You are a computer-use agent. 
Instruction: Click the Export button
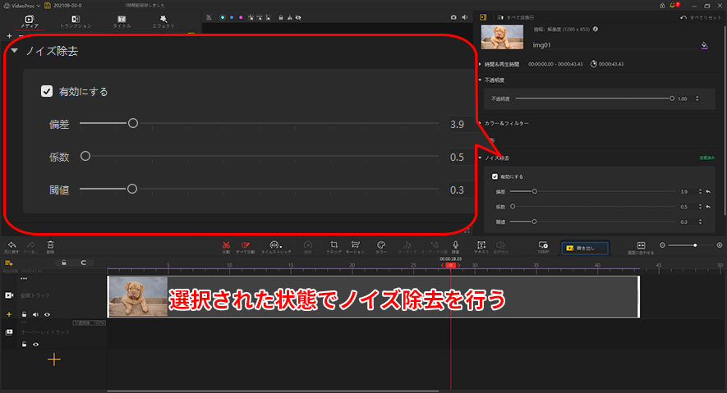point(585,248)
